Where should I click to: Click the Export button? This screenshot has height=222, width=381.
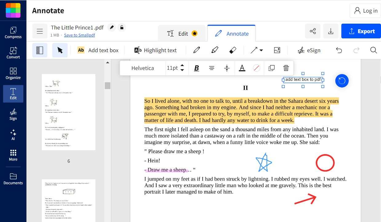pos(361,31)
